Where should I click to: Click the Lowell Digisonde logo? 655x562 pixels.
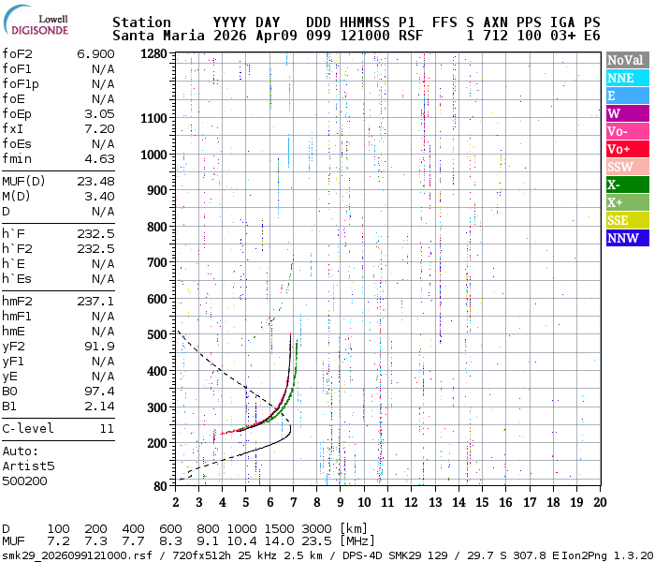pyautogui.click(x=36, y=20)
